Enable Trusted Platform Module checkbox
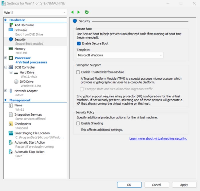The height and width of the screenshot is (191, 200). [78, 72]
